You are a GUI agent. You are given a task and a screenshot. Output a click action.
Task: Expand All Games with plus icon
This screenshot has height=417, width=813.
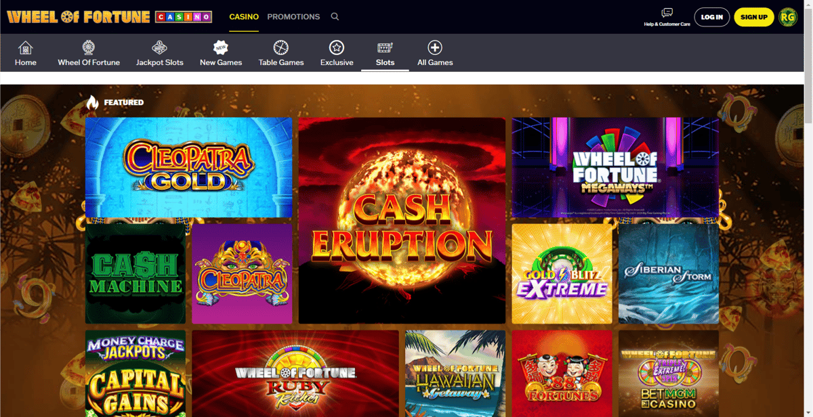(x=435, y=48)
